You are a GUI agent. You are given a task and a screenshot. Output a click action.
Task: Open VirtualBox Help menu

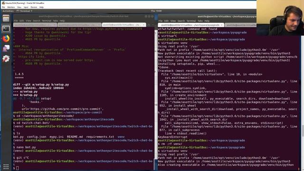[41, 7]
